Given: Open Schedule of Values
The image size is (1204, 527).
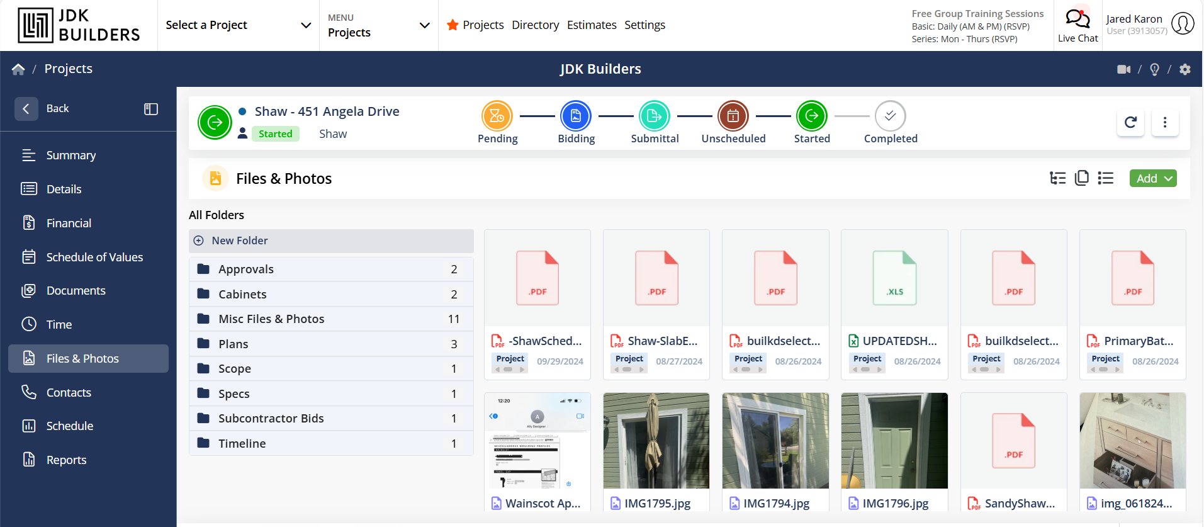Looking at the screenshot, I should [x=88, y=257].
